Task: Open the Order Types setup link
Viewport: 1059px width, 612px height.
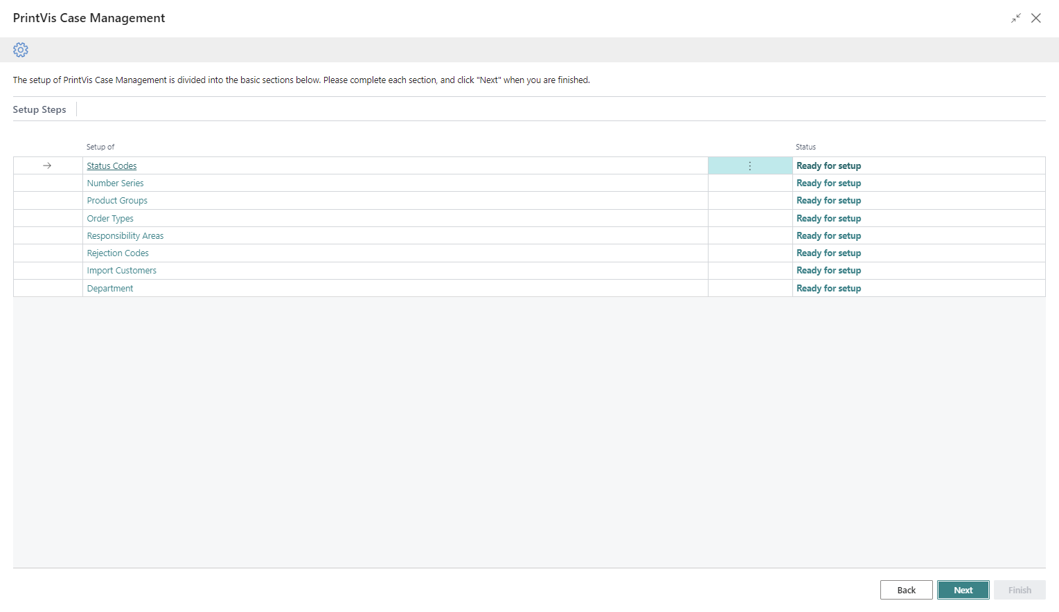Action: [x=110, y=219]
